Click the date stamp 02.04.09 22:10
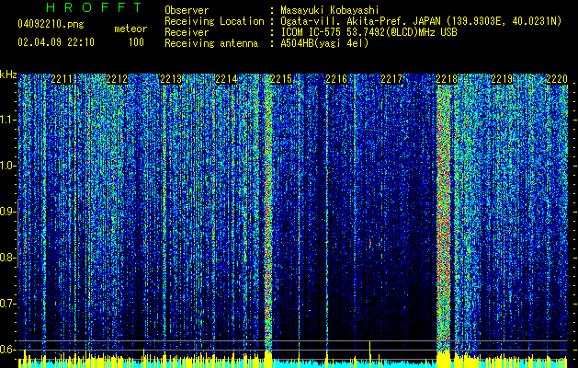This screenshot has height=368, width=578. [x=56, y=42]
